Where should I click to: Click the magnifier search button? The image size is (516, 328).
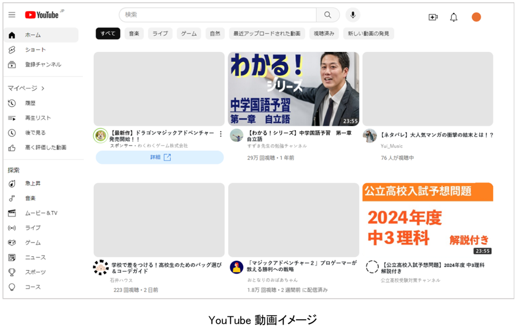tap(328, 15)
